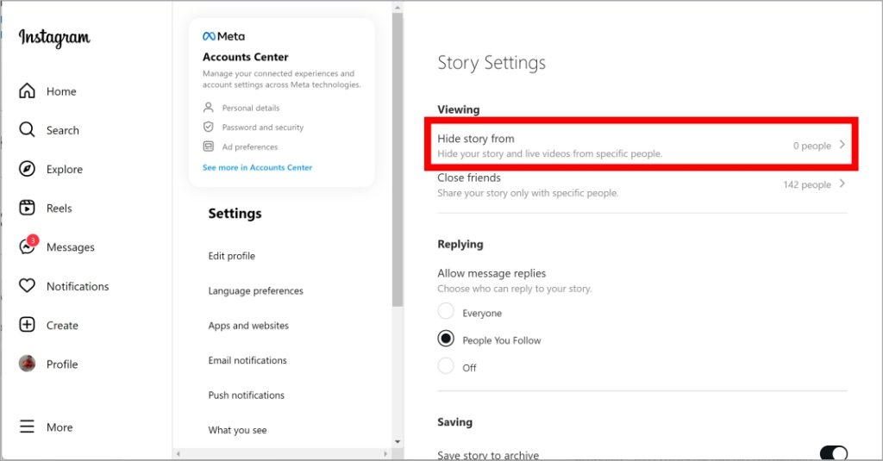Screen dimensions: 883x461
Task: Open Apps and websites settings
Action: [x=248, y=326]
